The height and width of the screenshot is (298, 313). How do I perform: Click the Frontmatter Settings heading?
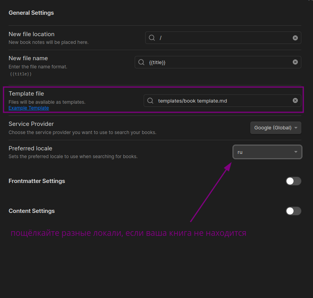pyautogui.click(x=37, y=181)
